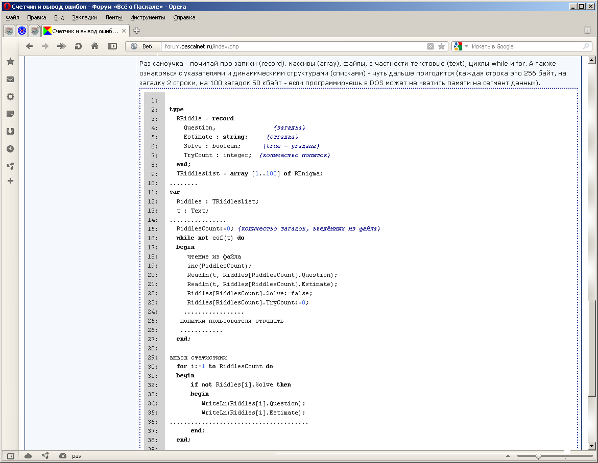This screenshot has height=463, width=598.
Task: Open Bookmarks star panel in sidebar
Action: (x=10, y=62)
